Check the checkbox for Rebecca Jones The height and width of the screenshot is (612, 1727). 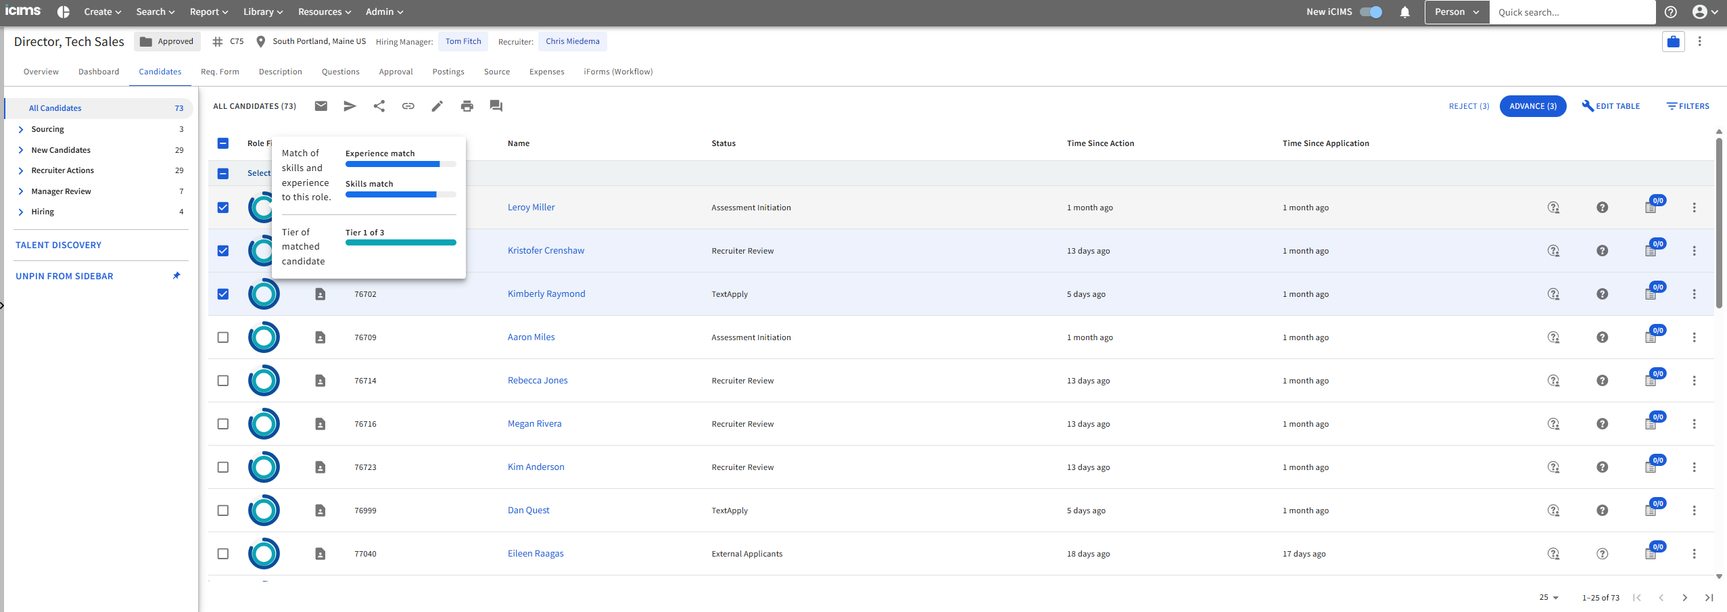223,381
